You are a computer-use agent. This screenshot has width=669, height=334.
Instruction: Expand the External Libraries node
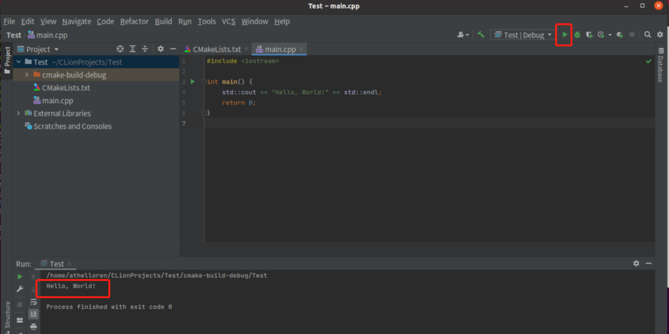pos(18,113)
